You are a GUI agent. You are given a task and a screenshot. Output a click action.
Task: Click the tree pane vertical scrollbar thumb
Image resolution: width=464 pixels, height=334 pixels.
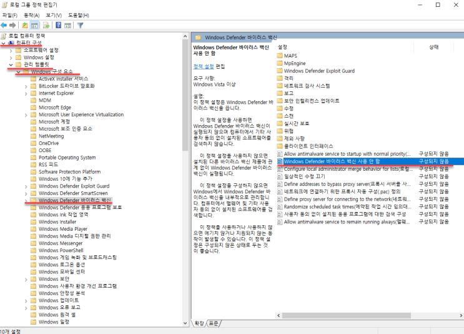coord(185,95)
